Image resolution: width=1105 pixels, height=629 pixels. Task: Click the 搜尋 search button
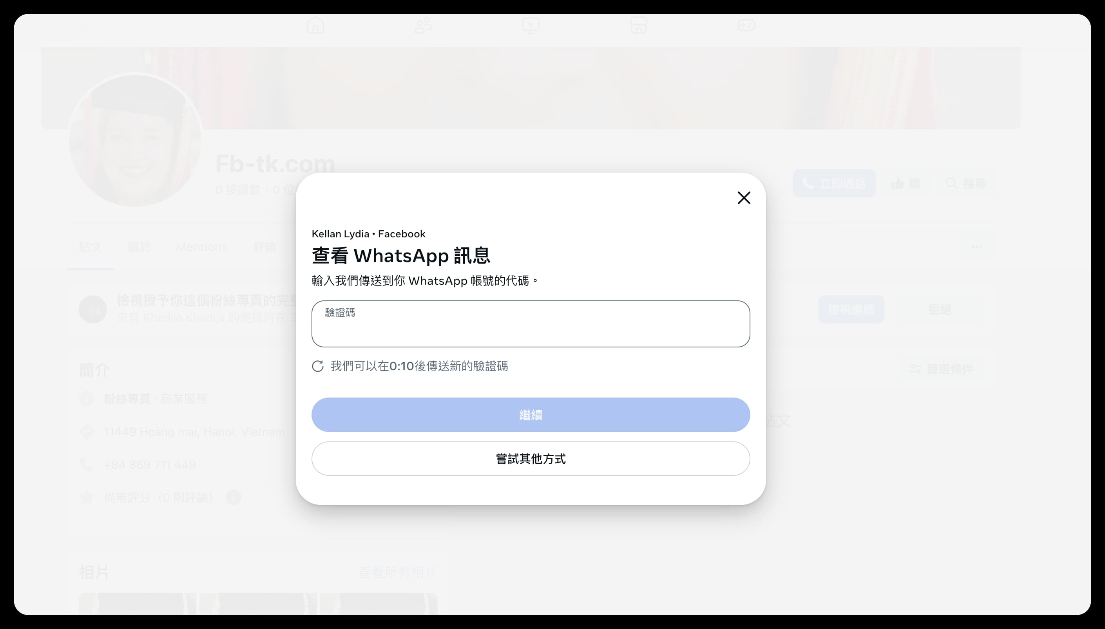pyautogui.click(x=966, y=184)
